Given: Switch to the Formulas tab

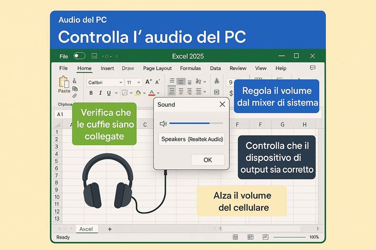Looking at the screenshot, I should tap(191, 68).
